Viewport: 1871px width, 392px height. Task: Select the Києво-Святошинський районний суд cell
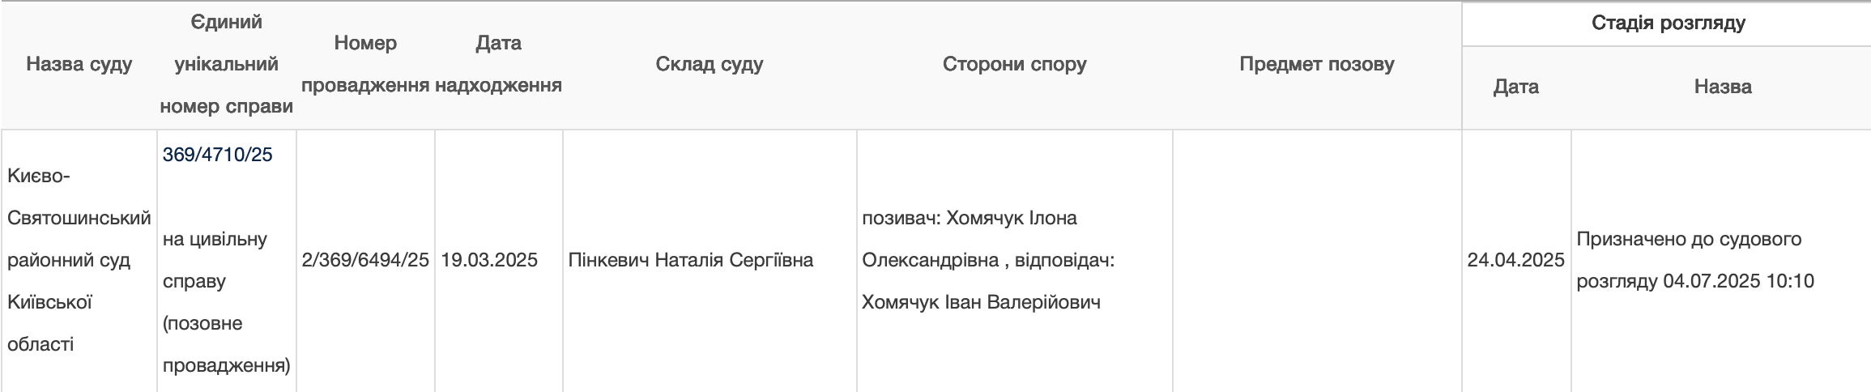(79, 260)
